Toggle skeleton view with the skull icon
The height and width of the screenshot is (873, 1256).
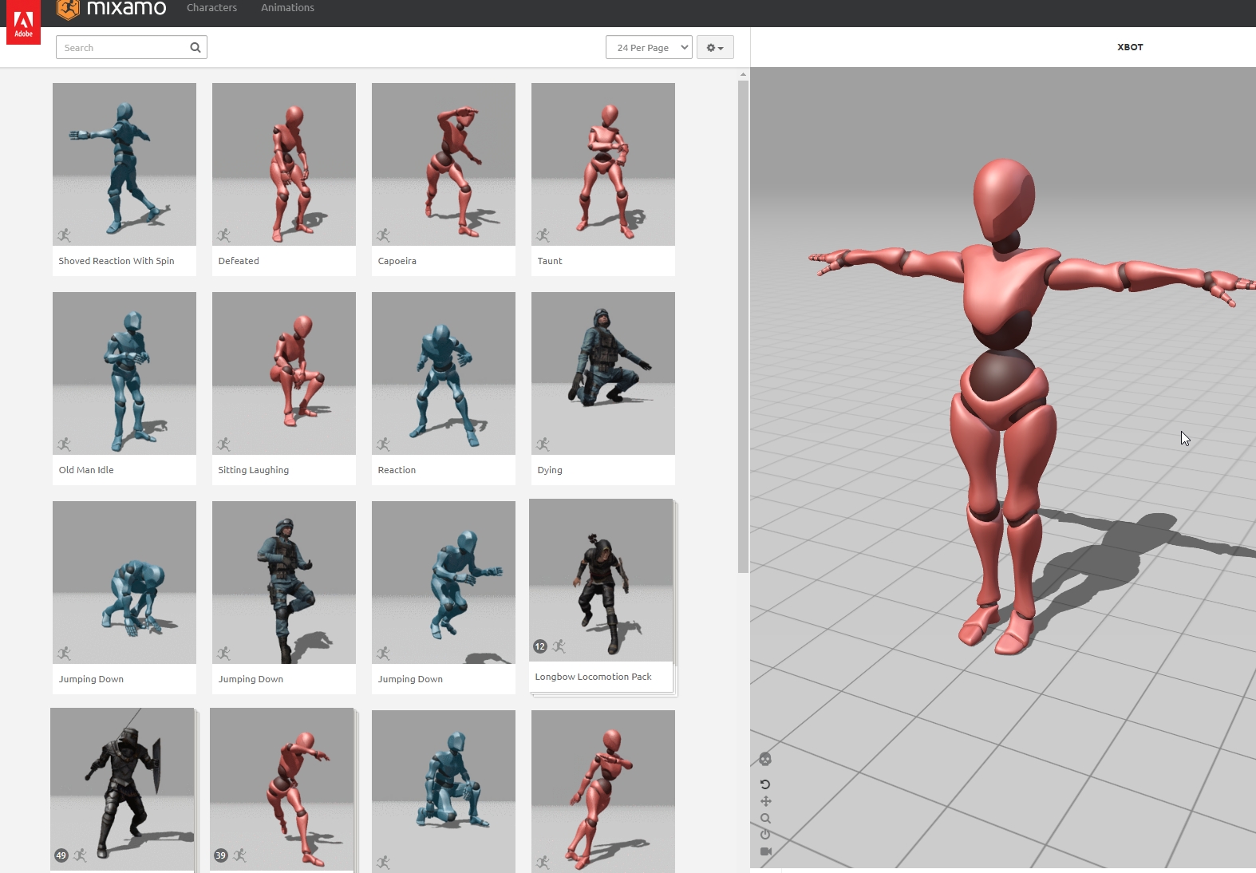[x=765, y=759]
